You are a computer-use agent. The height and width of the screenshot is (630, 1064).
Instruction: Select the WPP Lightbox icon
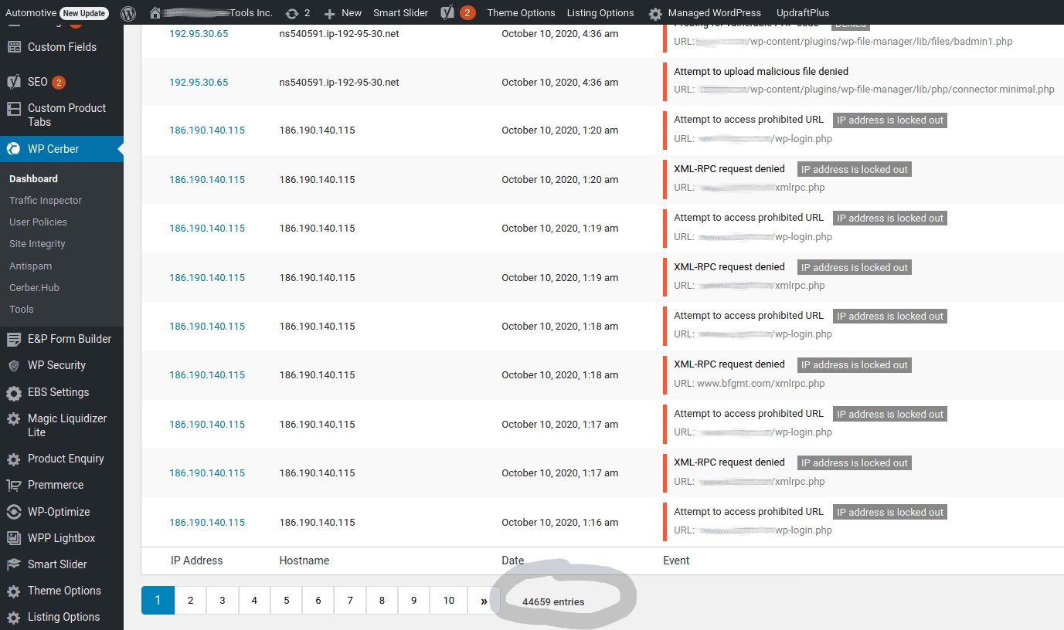click(x=14, y=537)
